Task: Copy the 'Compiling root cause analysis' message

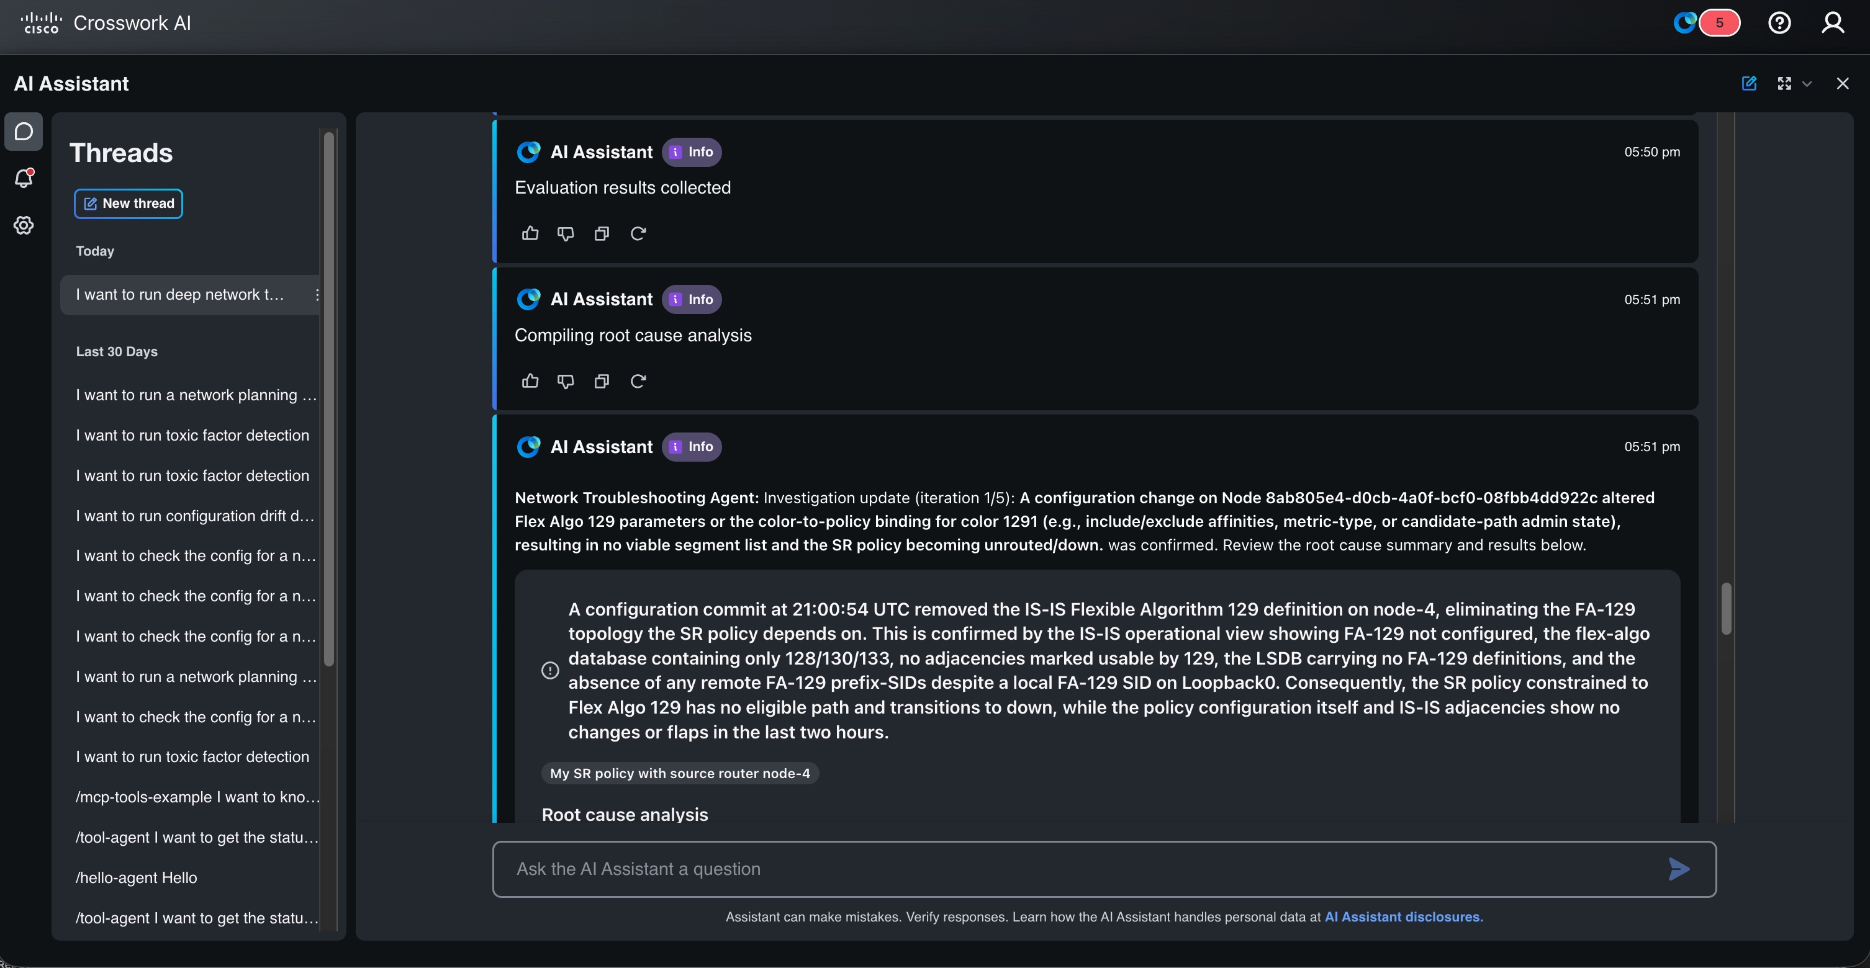Action: coord(601,382)
